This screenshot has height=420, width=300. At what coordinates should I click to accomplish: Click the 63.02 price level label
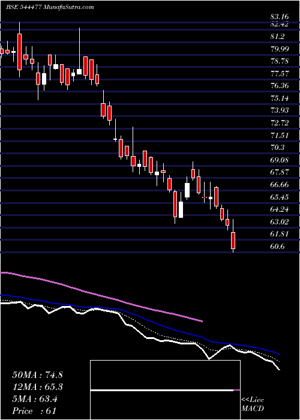(x=280, y=221)
